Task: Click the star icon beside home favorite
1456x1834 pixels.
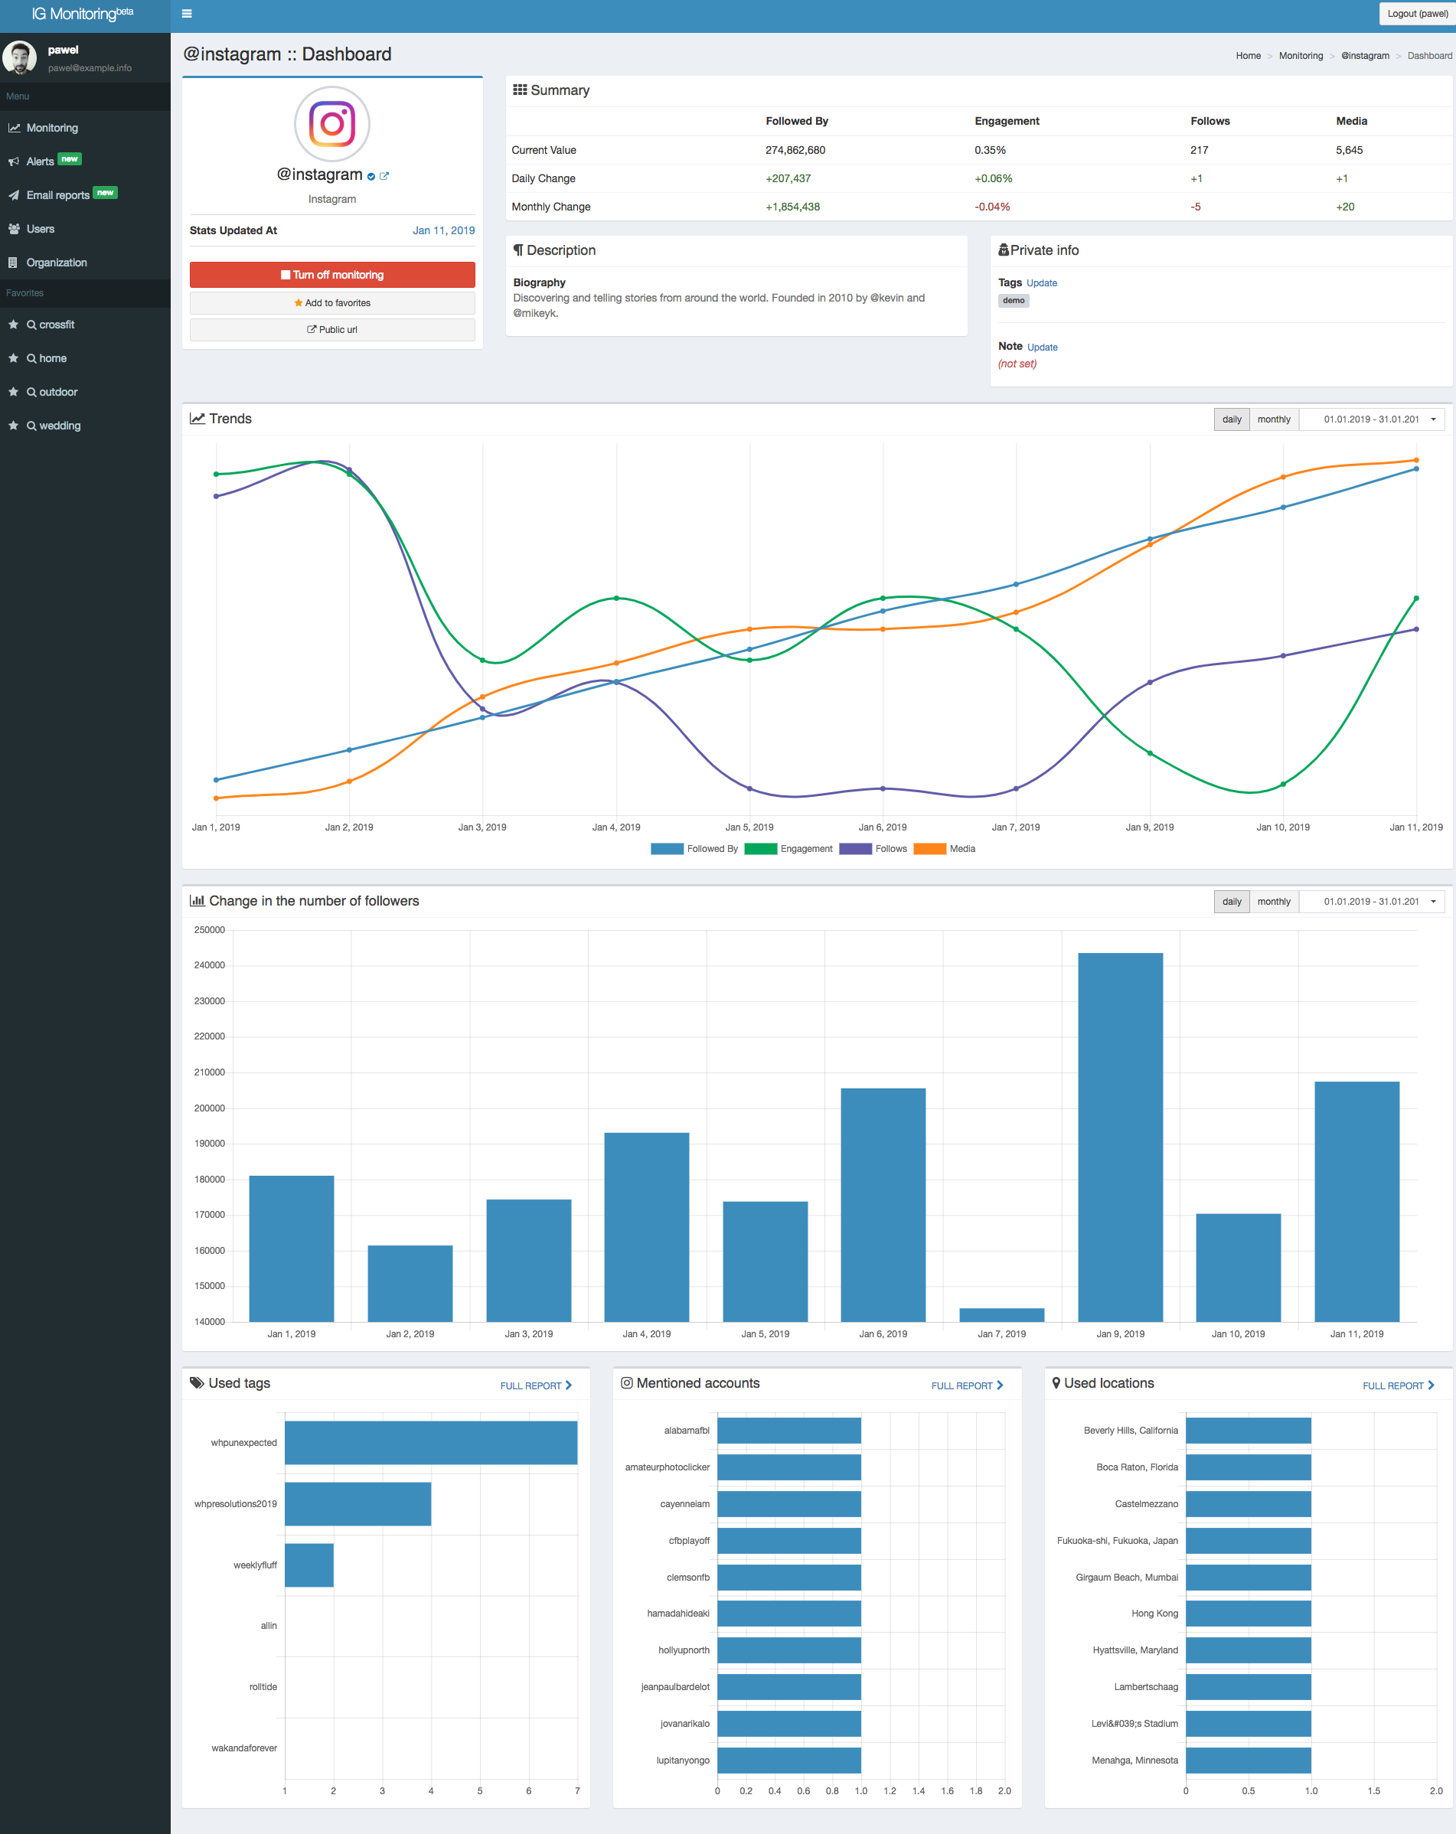Action: click(14, 358)
